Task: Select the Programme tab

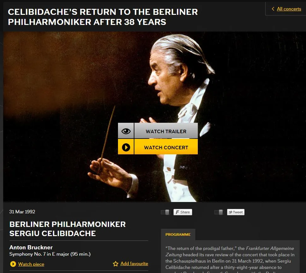Action: point(178,234)
